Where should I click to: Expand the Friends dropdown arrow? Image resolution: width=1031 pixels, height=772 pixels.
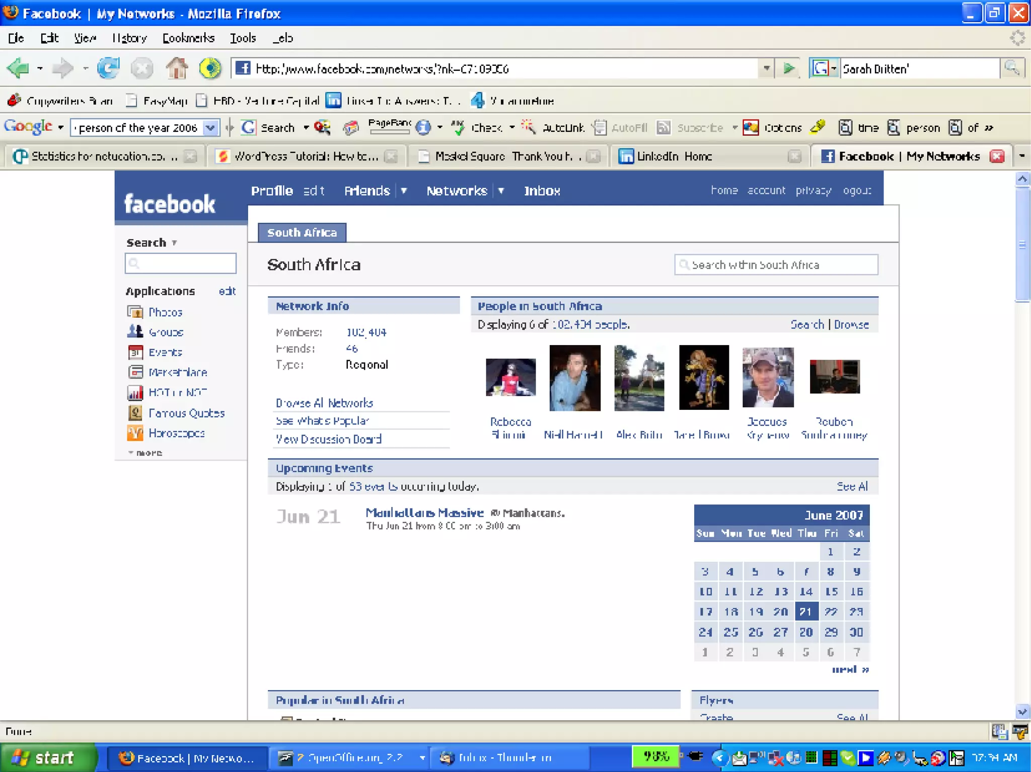[403, 191]
